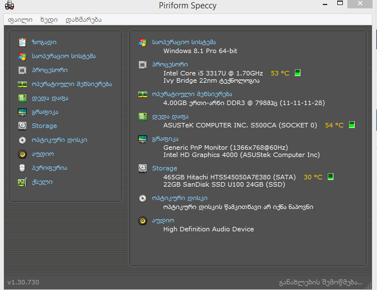Click the Windows flag icon in sidebar
The width and height of the screenshot is (377, 290).
click(x=22, y=56)
